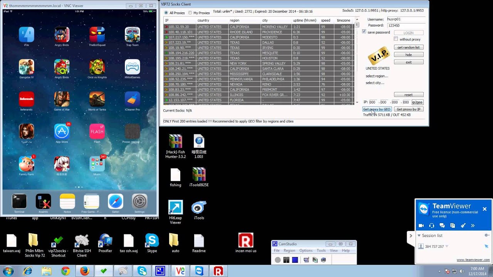The width and height of the screenshot is (493, 277).
Task: Click Windows Start button
Action: pos(8,271)
